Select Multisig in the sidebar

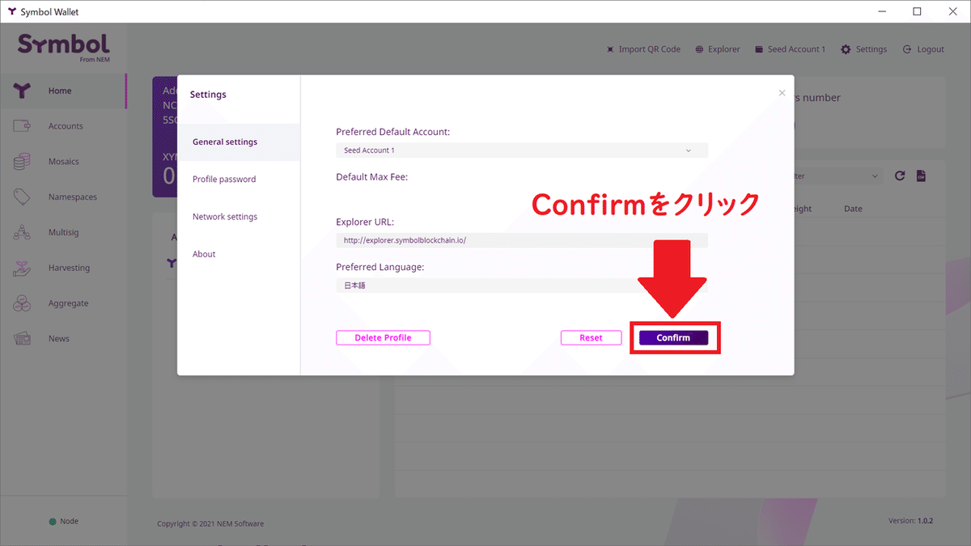point(64,232)
